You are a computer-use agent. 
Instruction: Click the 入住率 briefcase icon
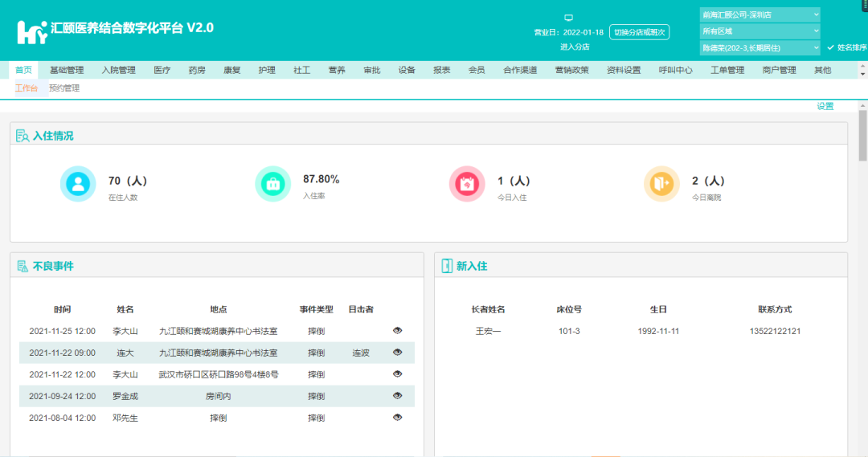coord(272,184)
